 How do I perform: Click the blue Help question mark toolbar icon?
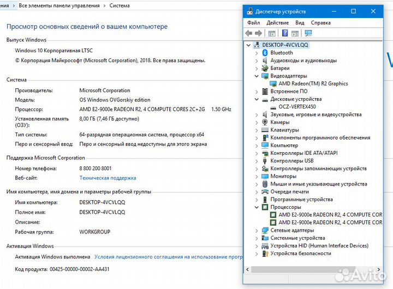tap(285, 33)
